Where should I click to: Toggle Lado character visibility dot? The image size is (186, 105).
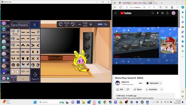coord(8,60)
